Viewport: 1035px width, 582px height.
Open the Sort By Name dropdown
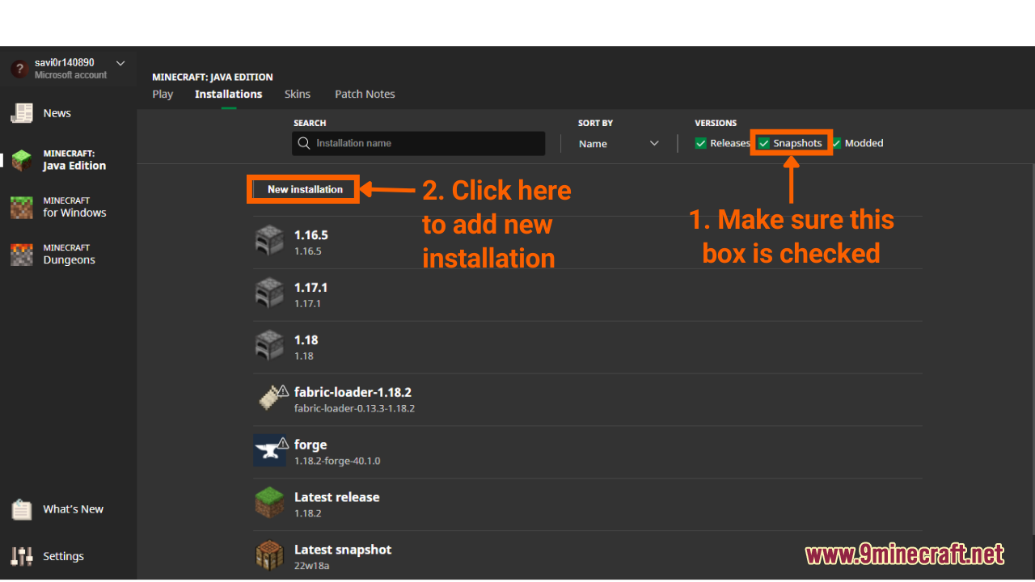(x=619, y=143)
